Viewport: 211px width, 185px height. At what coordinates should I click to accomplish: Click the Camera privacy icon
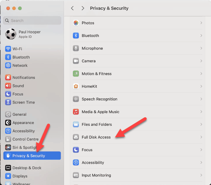click(76, 61)
